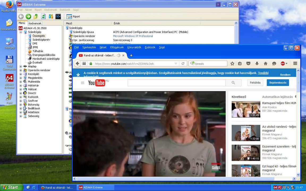Expand Operációs rendszer tree node
Viewport: 306px width, 191px height.
21,70
